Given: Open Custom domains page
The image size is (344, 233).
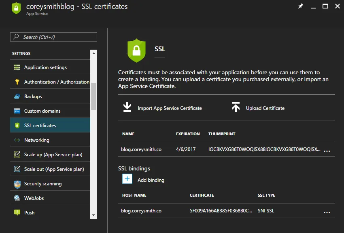Looking at the screenshot, I should click(50, 111).
